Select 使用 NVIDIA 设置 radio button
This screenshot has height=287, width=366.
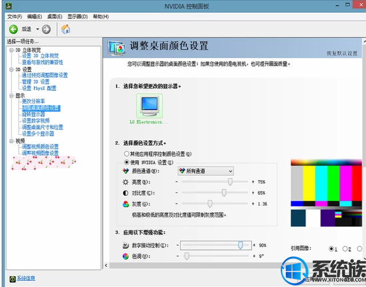coord(126,162)
